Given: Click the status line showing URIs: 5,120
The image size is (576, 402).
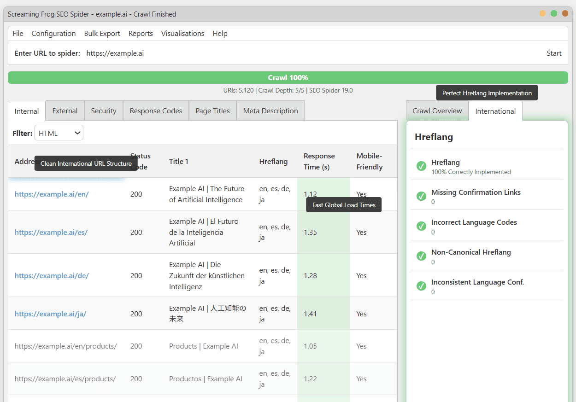Looking at the screenshot, I should click(288, 91).
